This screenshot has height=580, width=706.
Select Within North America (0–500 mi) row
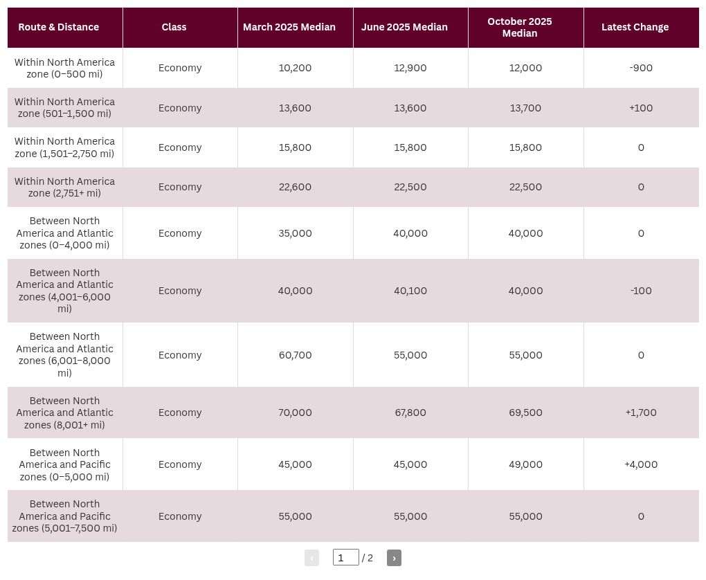[x=353, y=68]
